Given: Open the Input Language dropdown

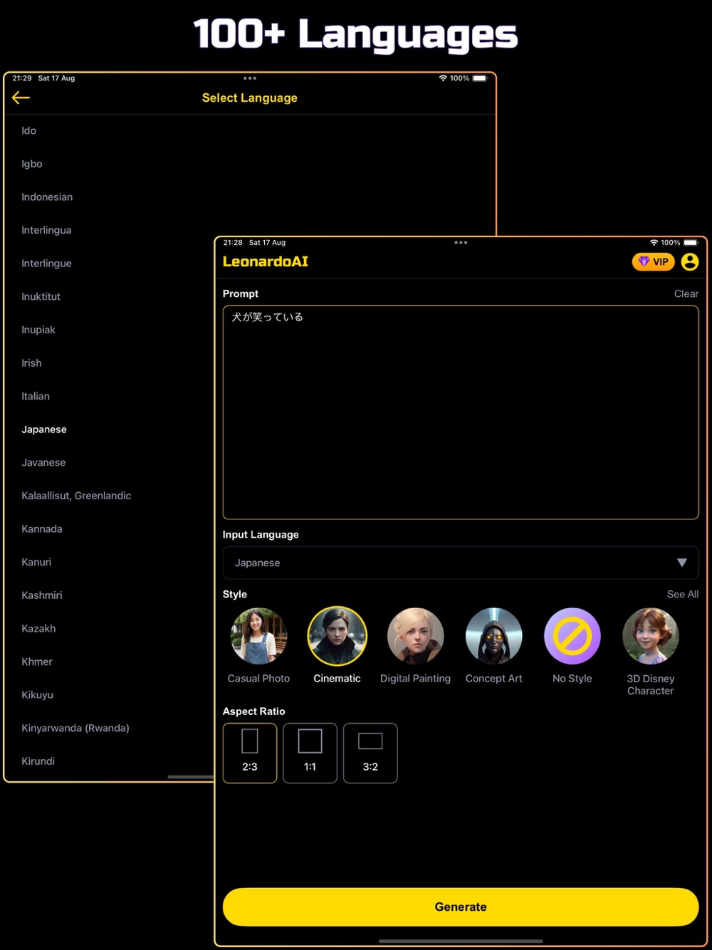Looking at the screenshot, I should pyautogui.click(x=461, y=563).
